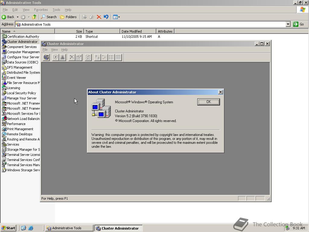The height and width of the screenshot is (232, 309).
Task: Click OK in About Cluster Administrator dialog
Action: [x=209, y=102]
